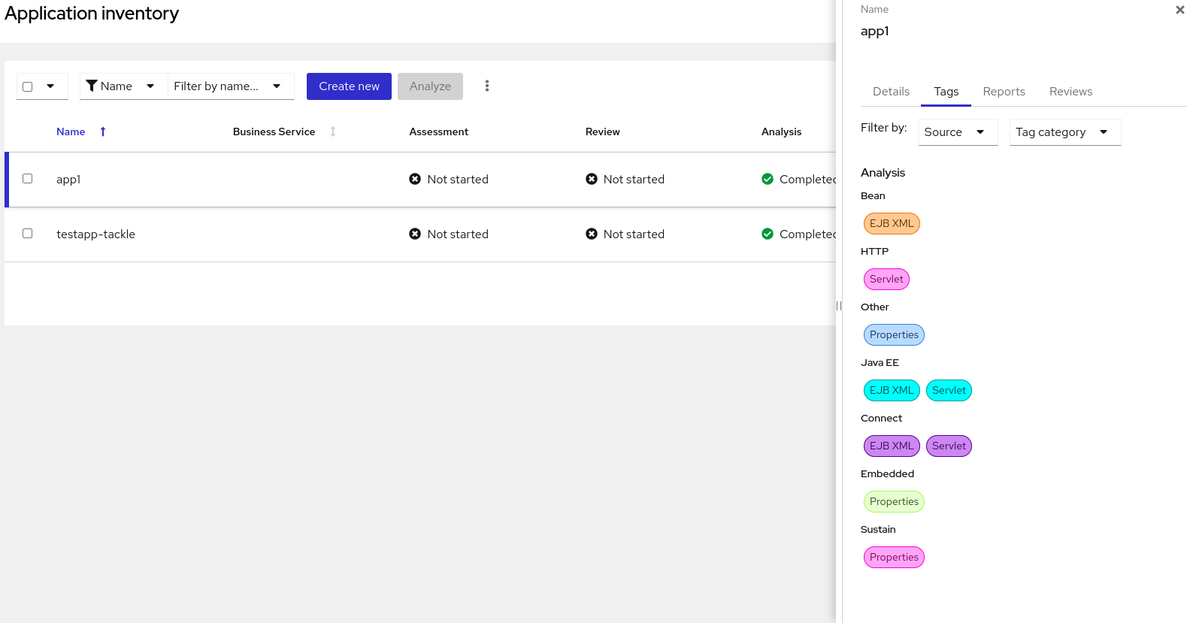Toggle the select-all checkbox
This screenshot has height=623, width=1187.
pyautogui.click(x=28, y=86)
